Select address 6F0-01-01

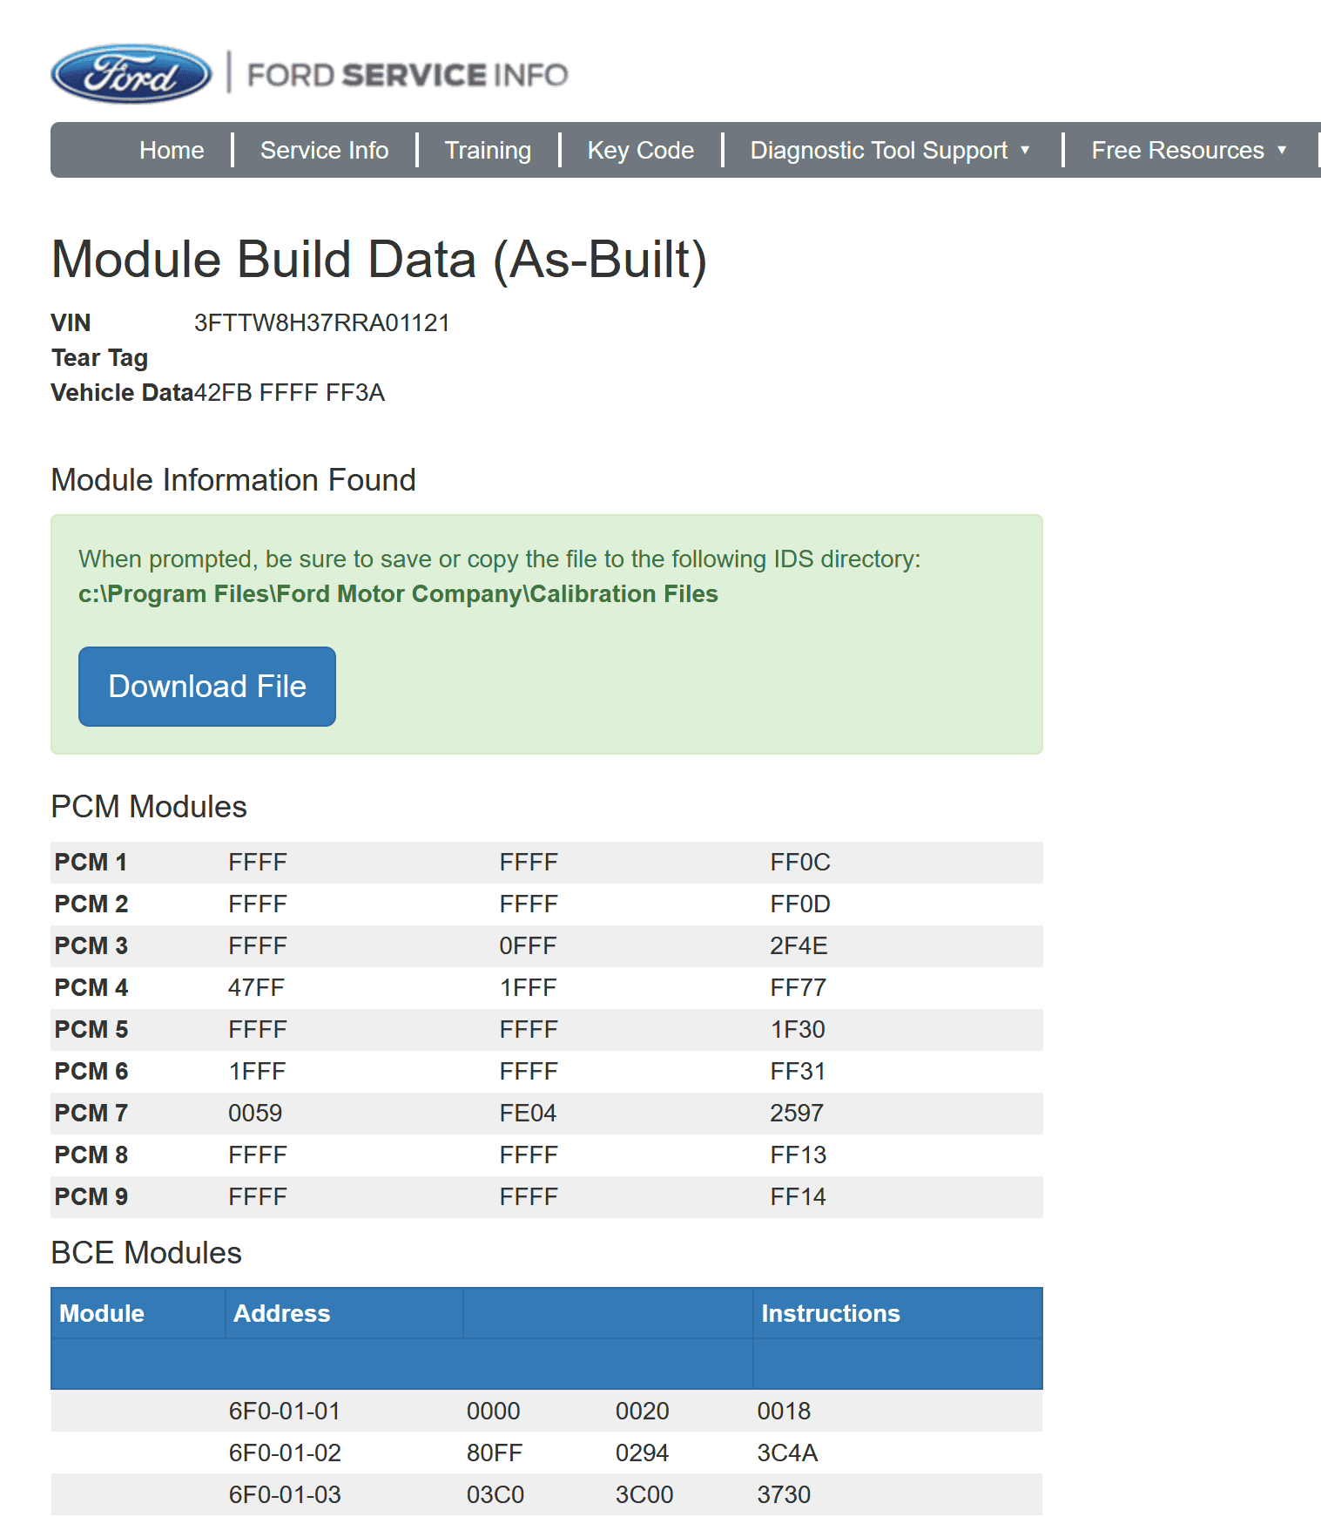tap(285, 1412)
